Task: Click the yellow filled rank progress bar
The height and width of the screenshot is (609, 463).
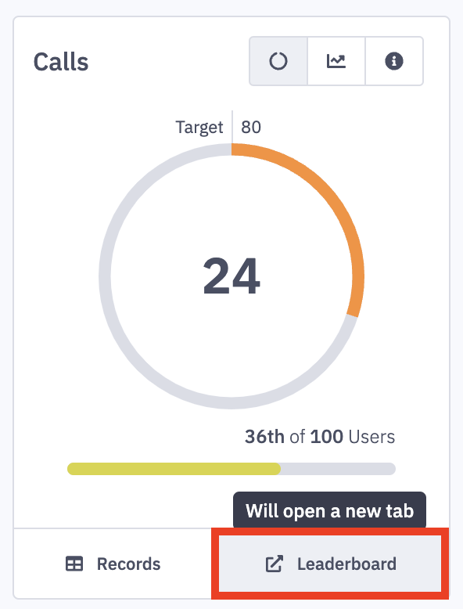Action: coord(174,469)
